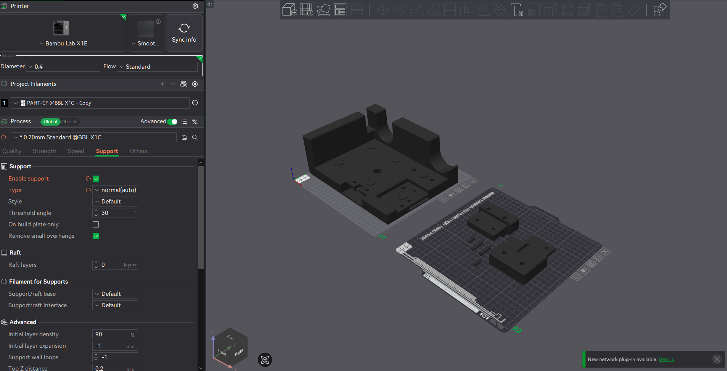Switch to the Others tab

pos(138,151)
